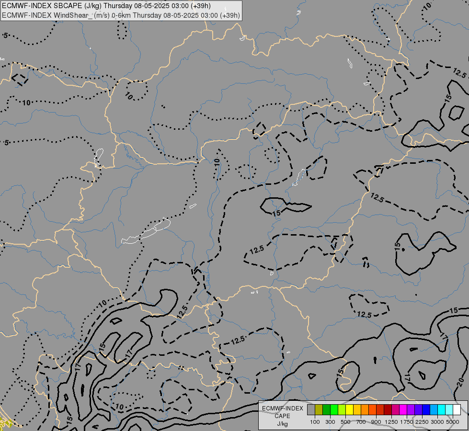Pick the bright green legend swatch
This screenshot has height=431, width=469.
click(x=334, y=409)
